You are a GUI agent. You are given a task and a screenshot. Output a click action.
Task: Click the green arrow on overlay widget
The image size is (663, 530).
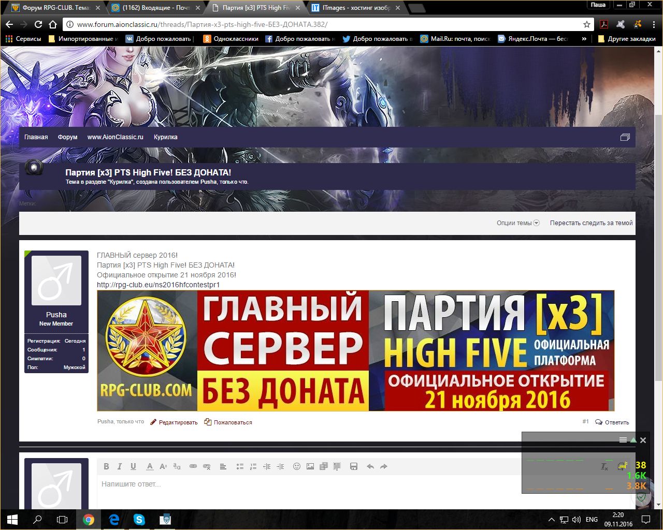tap(633, 440)
